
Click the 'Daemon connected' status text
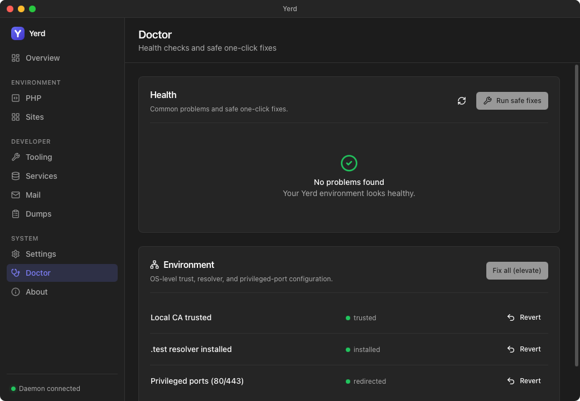(50, 389)
